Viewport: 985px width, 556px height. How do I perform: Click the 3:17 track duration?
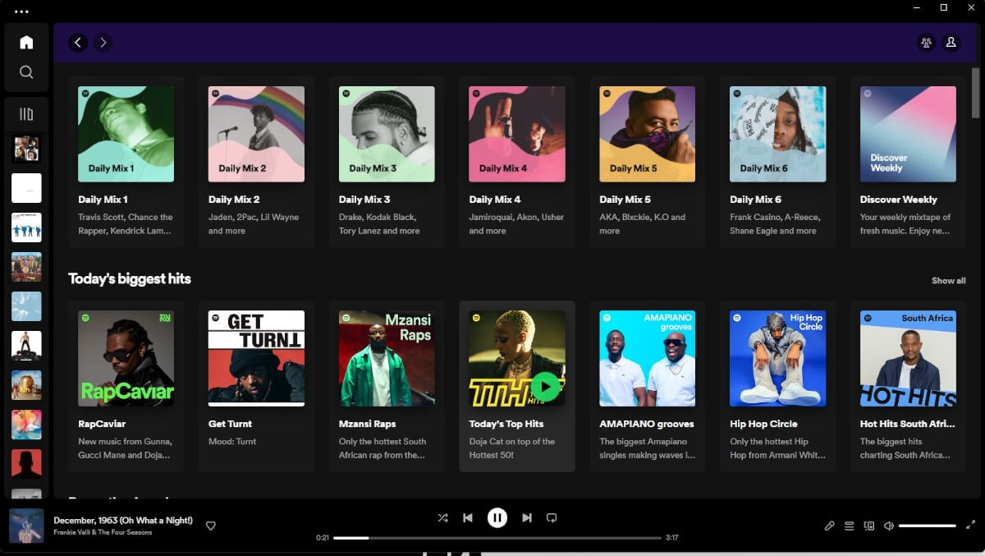pos(672,538)
